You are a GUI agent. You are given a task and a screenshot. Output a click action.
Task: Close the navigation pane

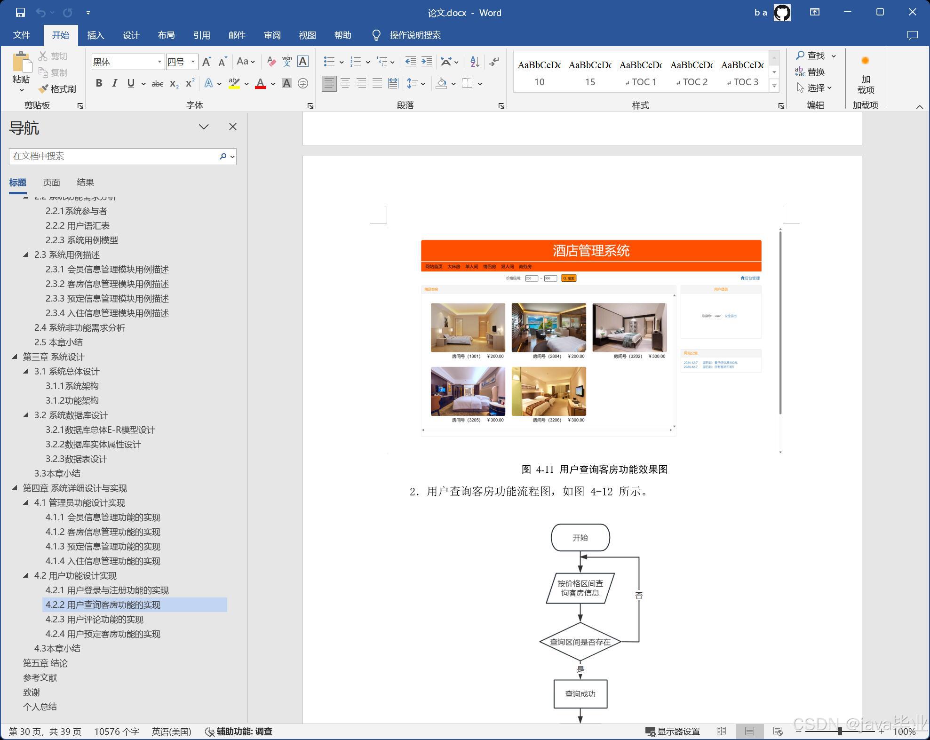click(x=232, y=127)
